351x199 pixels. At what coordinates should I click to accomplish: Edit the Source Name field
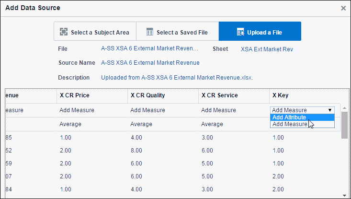(150, 62)
